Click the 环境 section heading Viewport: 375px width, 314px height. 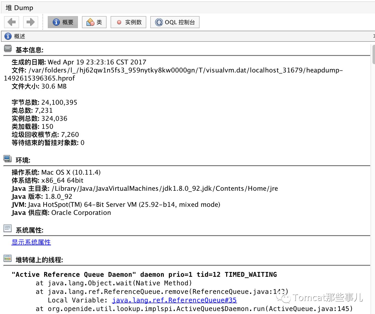23,160
